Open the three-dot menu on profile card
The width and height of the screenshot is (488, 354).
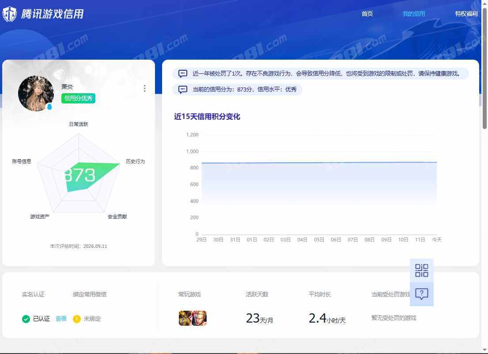[144, 88]
